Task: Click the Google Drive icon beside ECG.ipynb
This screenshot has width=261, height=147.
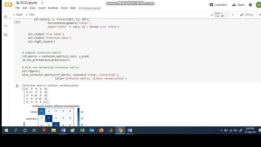Action: click(18, 3)
